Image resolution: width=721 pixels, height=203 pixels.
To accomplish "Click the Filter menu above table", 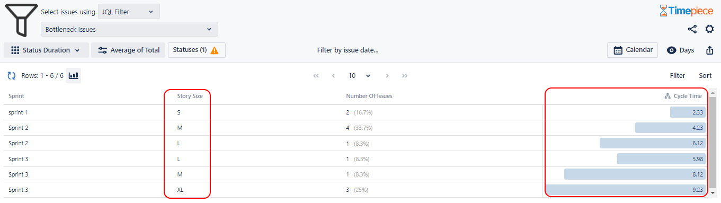I will [678, 76].
